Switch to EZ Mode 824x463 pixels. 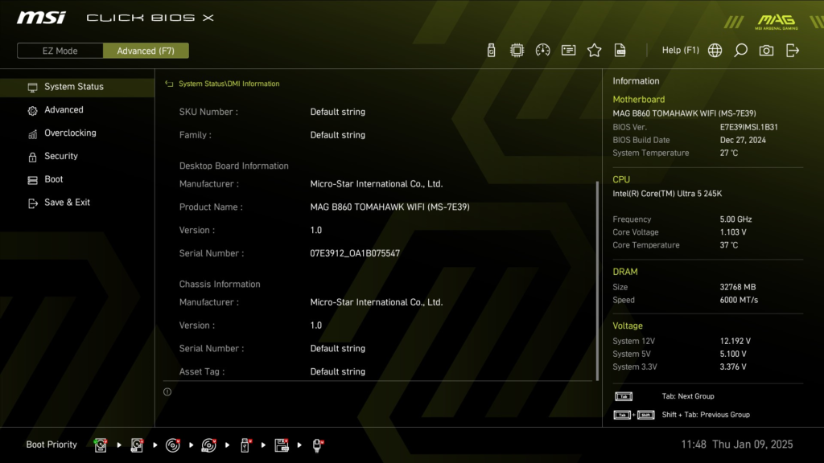click(x=60, y=50)
